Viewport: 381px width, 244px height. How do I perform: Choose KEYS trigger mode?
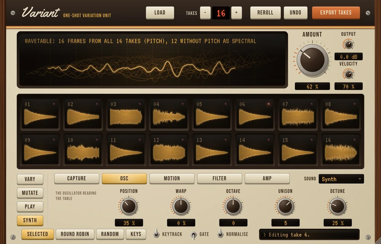tap(136, 234)
